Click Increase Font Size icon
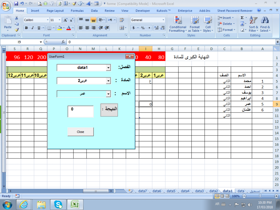 [65, 20]
